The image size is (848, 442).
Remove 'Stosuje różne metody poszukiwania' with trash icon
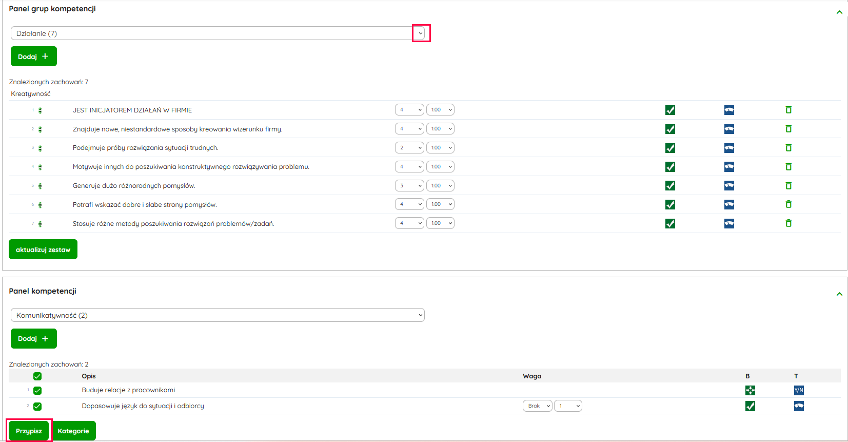tap(788, 223)
